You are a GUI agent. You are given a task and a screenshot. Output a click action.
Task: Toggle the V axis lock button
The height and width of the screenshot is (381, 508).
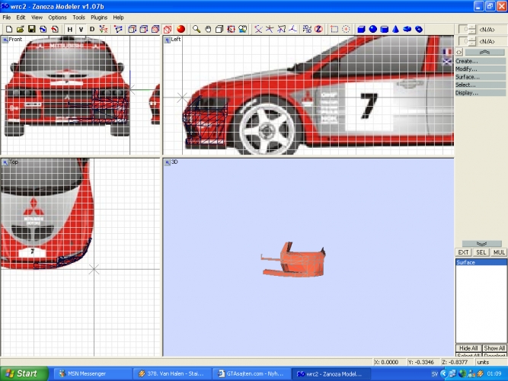(81, 29)
